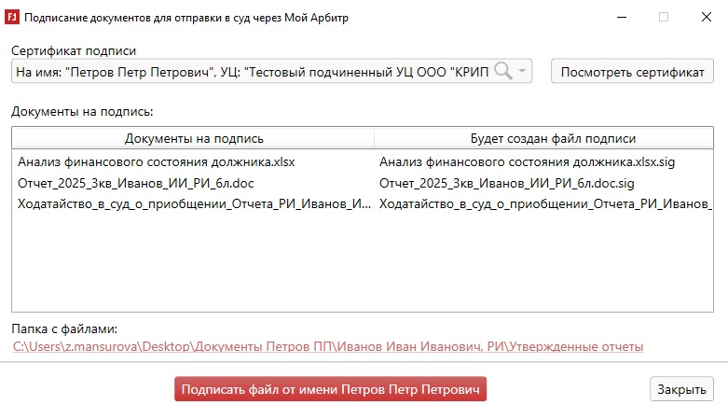The image size is (728, 405).
Task: Click the Будет создан файл подписи column header
Action: click(553, 138)
